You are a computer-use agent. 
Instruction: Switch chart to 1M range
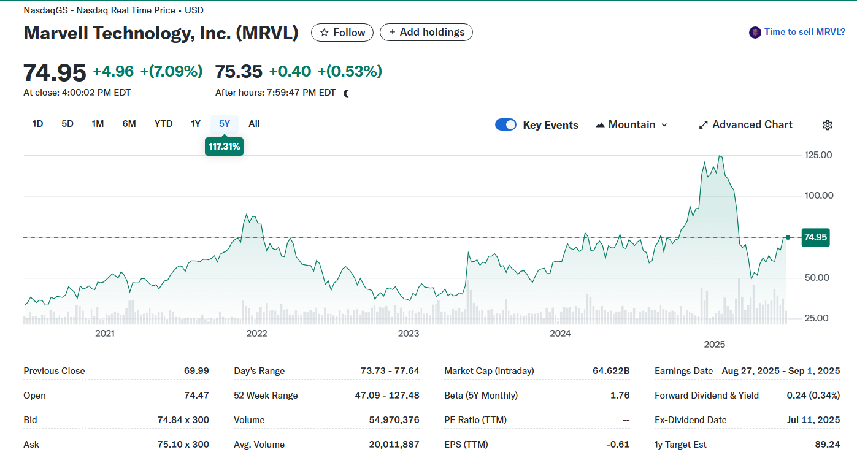98,124
